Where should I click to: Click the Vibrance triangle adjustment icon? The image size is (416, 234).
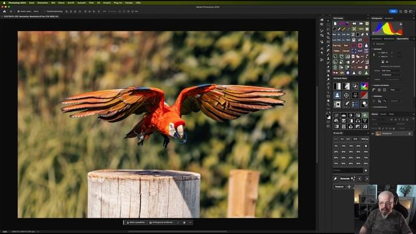click(365, 121)
